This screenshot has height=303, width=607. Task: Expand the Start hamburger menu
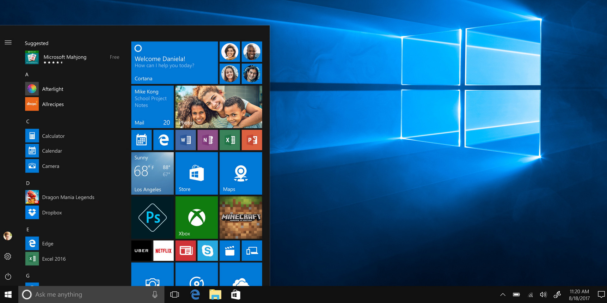click(8, 42)
